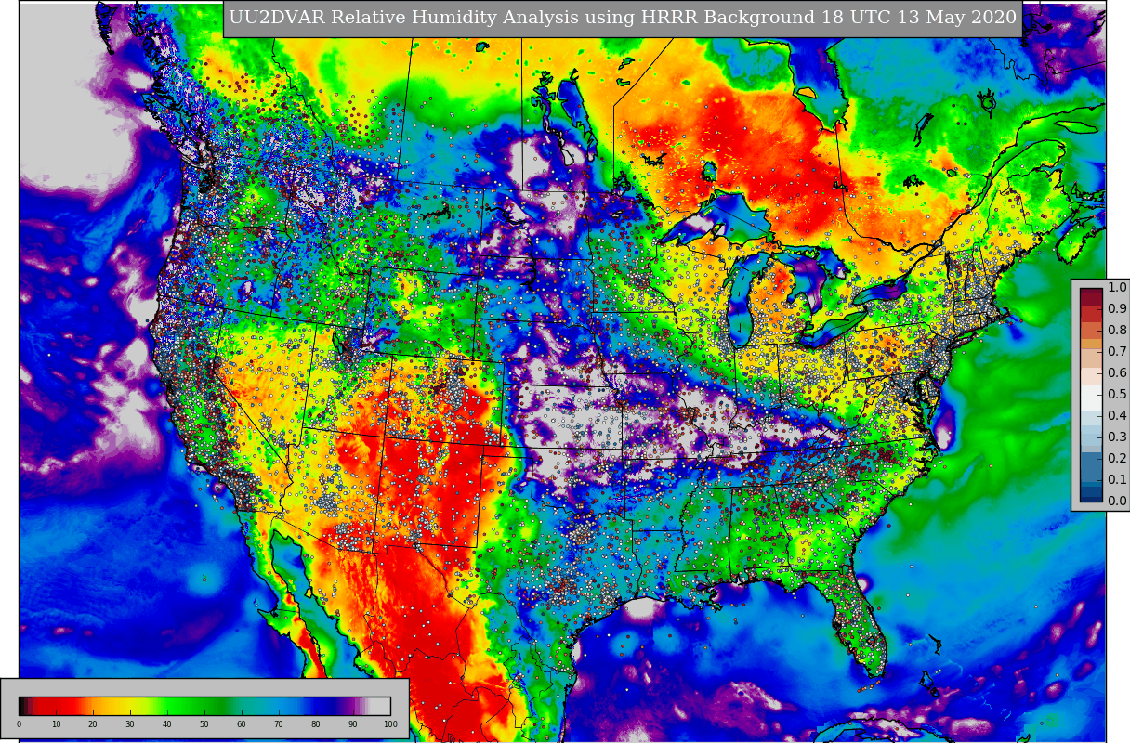Click the '90' tick on the humidity colorbar
The image size is (1130, 743).
tap(353, 724)
